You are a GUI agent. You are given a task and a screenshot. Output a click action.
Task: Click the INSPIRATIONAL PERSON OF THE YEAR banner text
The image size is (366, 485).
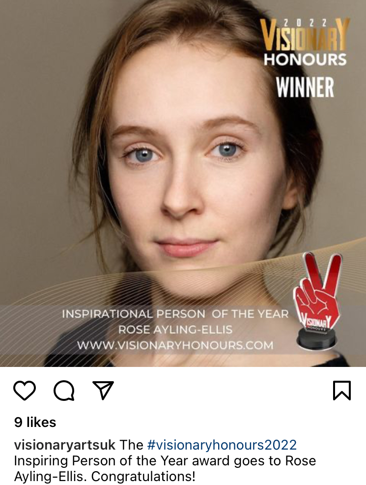point(175,314)
